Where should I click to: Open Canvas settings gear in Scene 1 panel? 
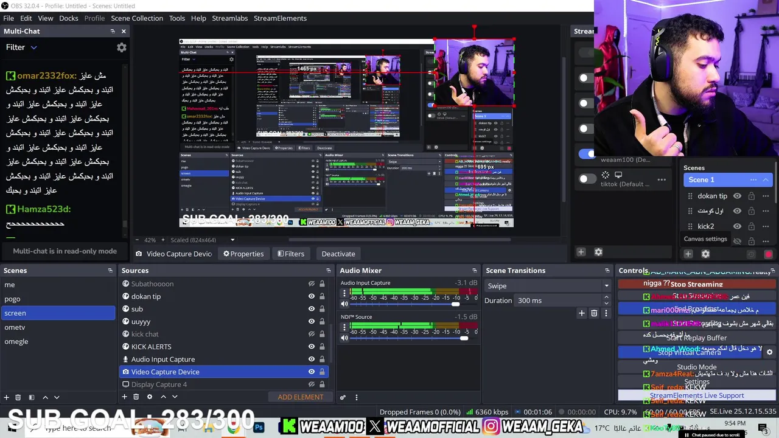click(705, 254)
